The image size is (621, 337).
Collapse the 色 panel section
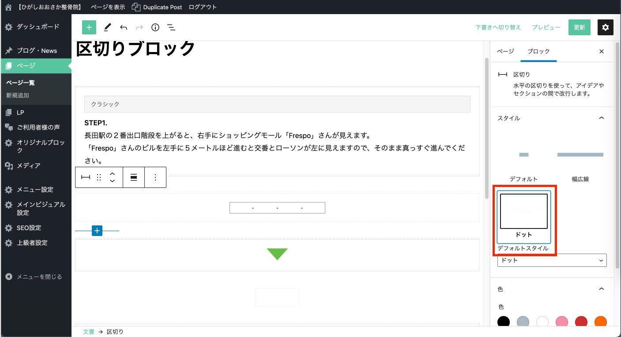click(601, 289)
